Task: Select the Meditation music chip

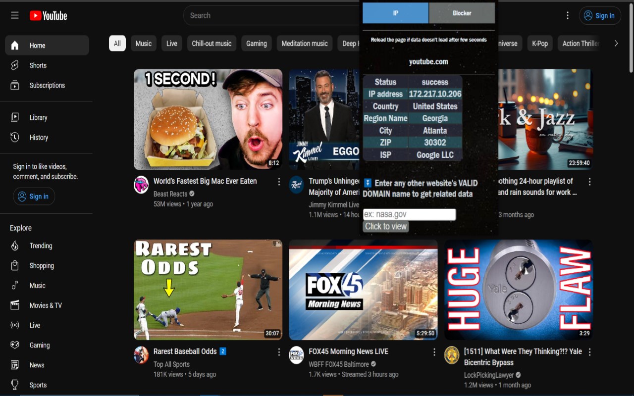Action: pyautogui.click(x=305, y=44)
